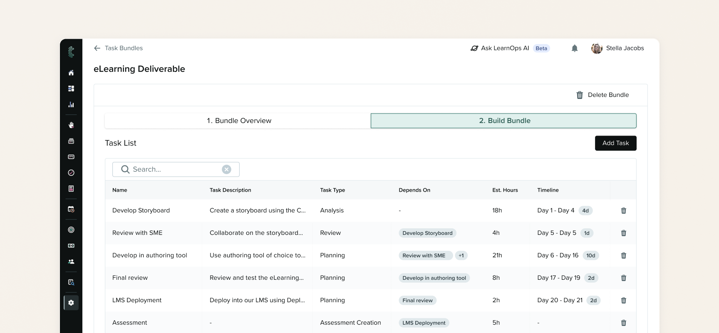Click the 10d duration badge
The width and height of the screenshot is (719, 333).
click(x=591, y=255)
